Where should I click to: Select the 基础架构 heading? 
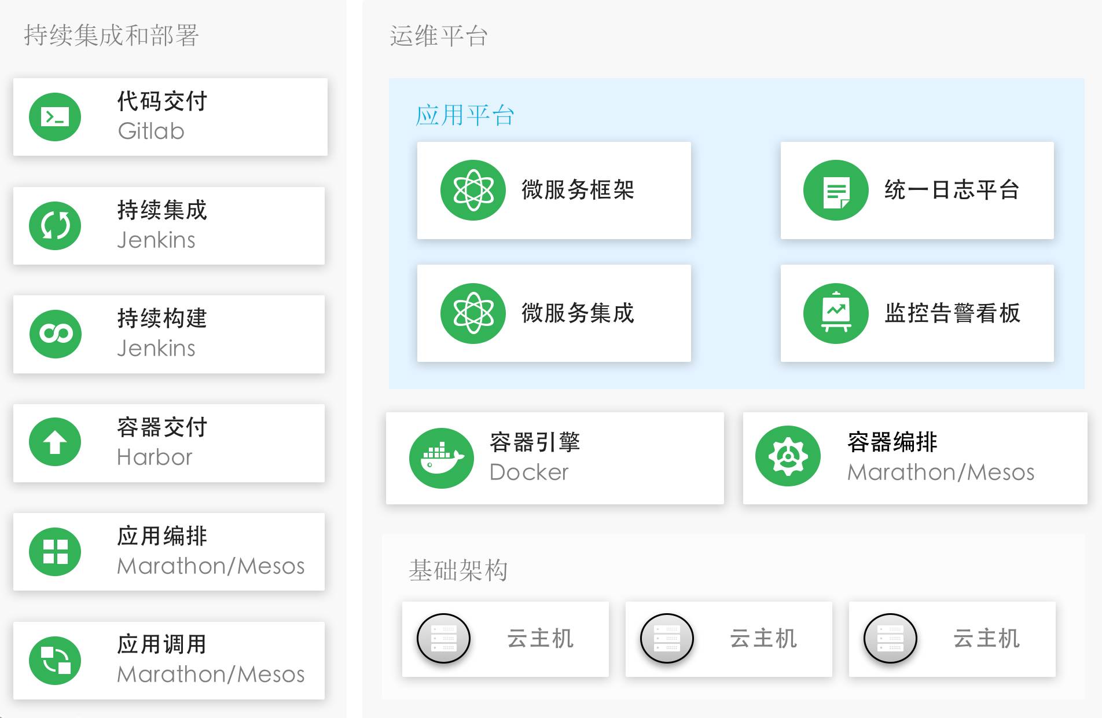click(458, 570)
